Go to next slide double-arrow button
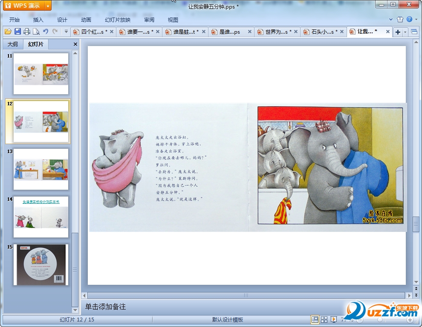Viewport: 422px width, 327px height. coord(416,295)
